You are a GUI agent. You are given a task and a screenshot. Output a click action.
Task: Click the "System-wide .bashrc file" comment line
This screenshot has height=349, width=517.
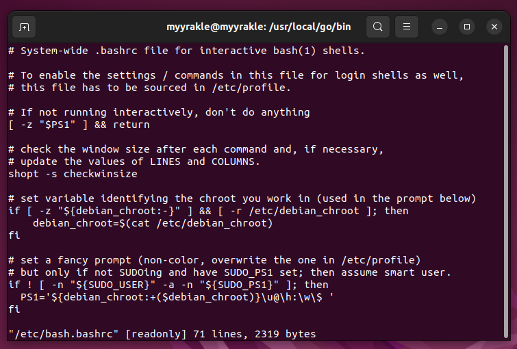click(x=186, y=51)
